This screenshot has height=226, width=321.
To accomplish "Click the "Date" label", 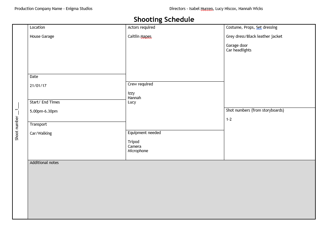I will pos(34,76).
